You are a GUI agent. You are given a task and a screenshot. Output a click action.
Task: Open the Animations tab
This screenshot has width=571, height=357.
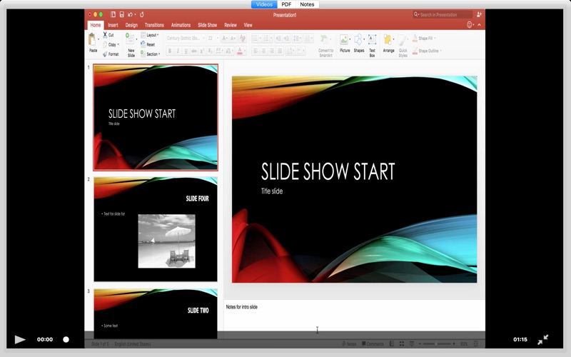tap(181, 25)
